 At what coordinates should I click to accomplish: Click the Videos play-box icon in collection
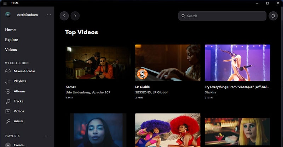pyautogui.click(x=8, y=111)
